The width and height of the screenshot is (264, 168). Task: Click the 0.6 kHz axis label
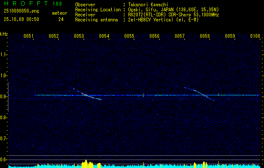(x=3, y=160)
